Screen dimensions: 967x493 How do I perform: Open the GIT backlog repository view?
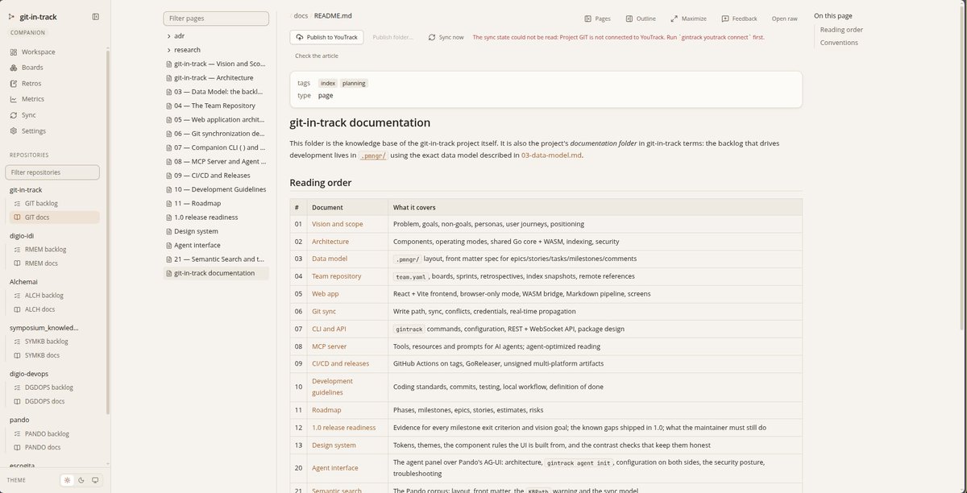pos(55,203)
